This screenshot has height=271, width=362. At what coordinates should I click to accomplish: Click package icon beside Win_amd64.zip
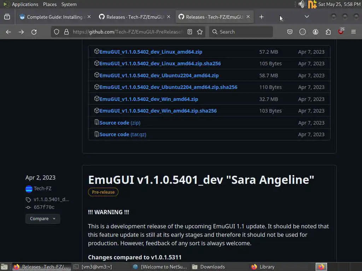tap(97, 99)
